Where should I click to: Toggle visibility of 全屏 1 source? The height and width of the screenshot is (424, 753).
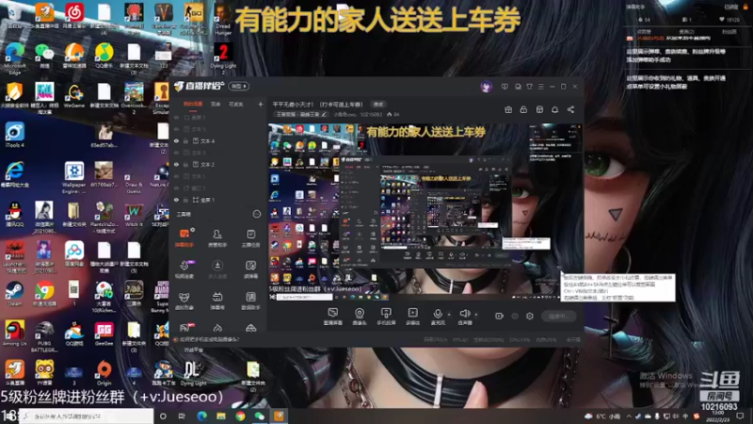(176, 200)
